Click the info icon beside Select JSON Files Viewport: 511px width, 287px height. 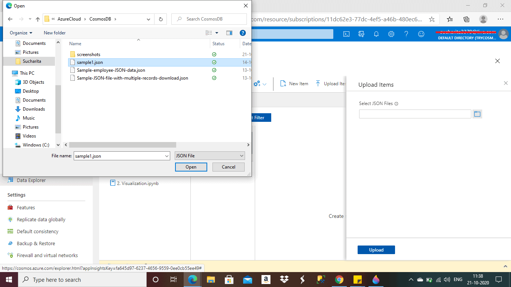tap(396, 104)
